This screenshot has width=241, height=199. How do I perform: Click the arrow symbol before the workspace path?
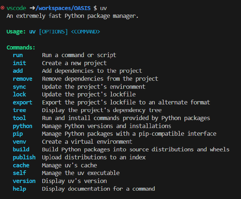[x=32, y=8]
